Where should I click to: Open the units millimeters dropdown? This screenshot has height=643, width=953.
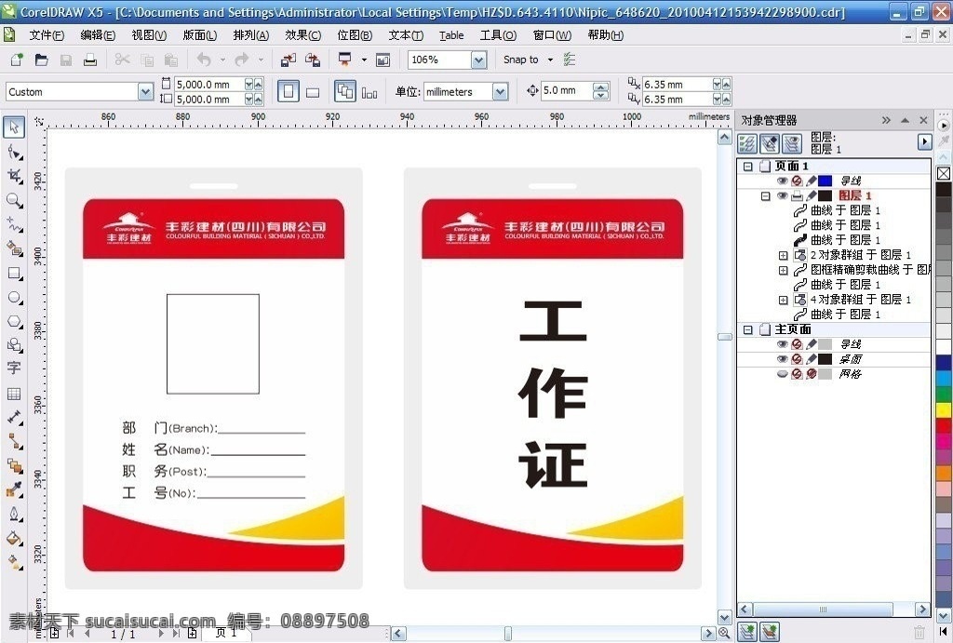(500, 92)
